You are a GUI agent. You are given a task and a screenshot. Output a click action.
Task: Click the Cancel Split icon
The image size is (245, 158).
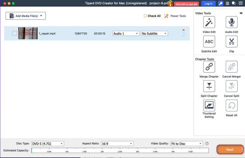point(232,86)
